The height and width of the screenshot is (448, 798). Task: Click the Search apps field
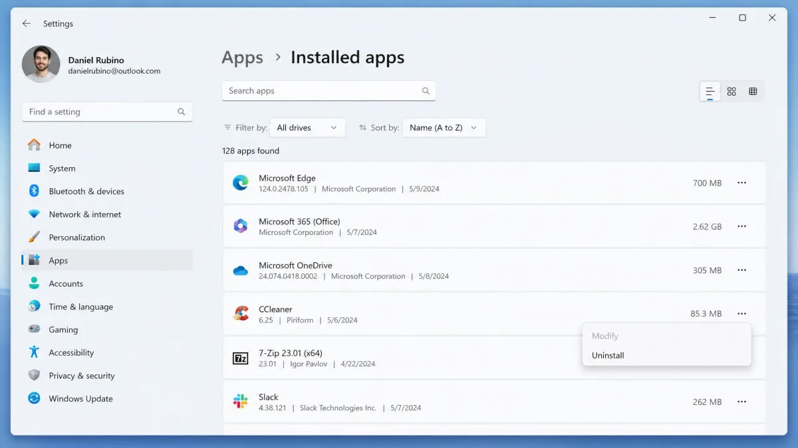(329, 91)
